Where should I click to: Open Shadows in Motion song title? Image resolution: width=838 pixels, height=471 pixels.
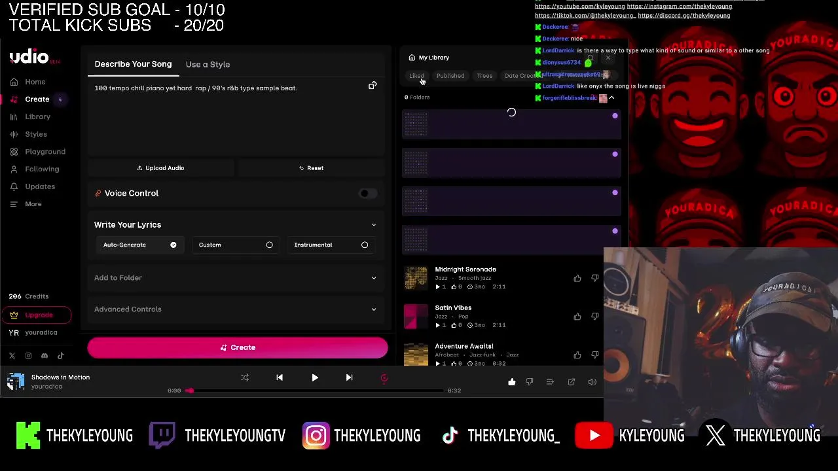(60, 377)
